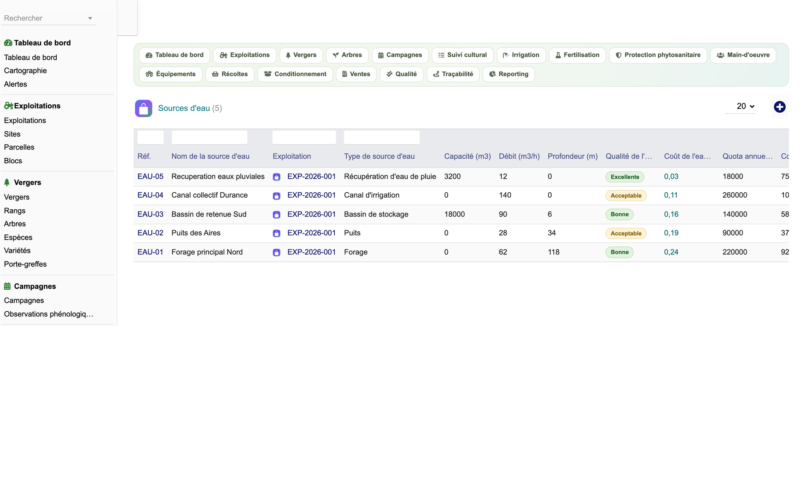Open Porte-greffes in the sidebar
The image size is (806, 499).
tap(25, 264)
